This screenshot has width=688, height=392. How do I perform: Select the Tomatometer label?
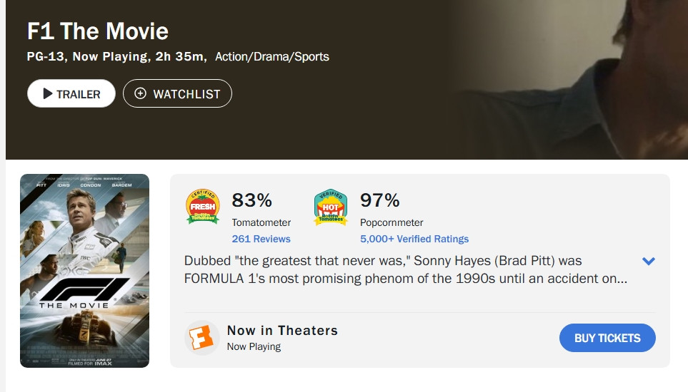pos(261,222)
